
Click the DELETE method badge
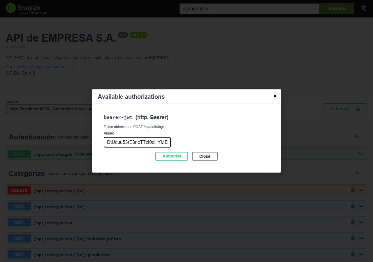click(19, 190)
